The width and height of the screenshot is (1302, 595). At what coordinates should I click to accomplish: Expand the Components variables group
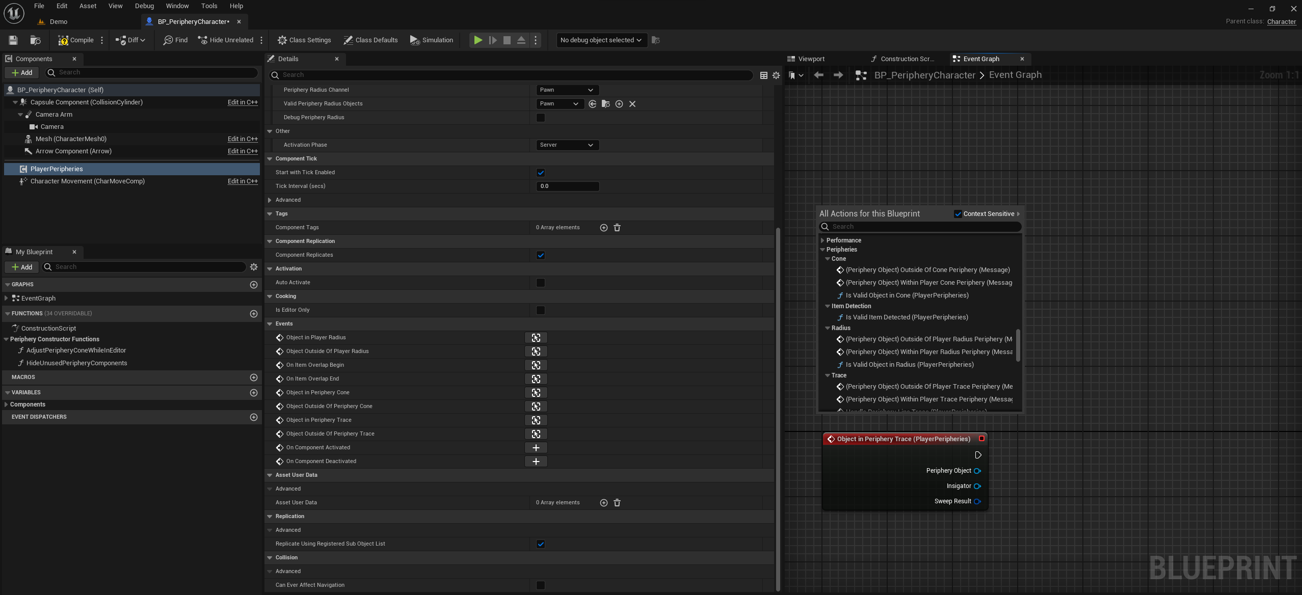pos(6,404)
